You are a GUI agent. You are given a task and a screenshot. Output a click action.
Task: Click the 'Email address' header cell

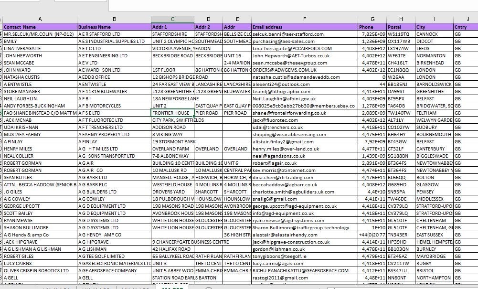[305, 27]
